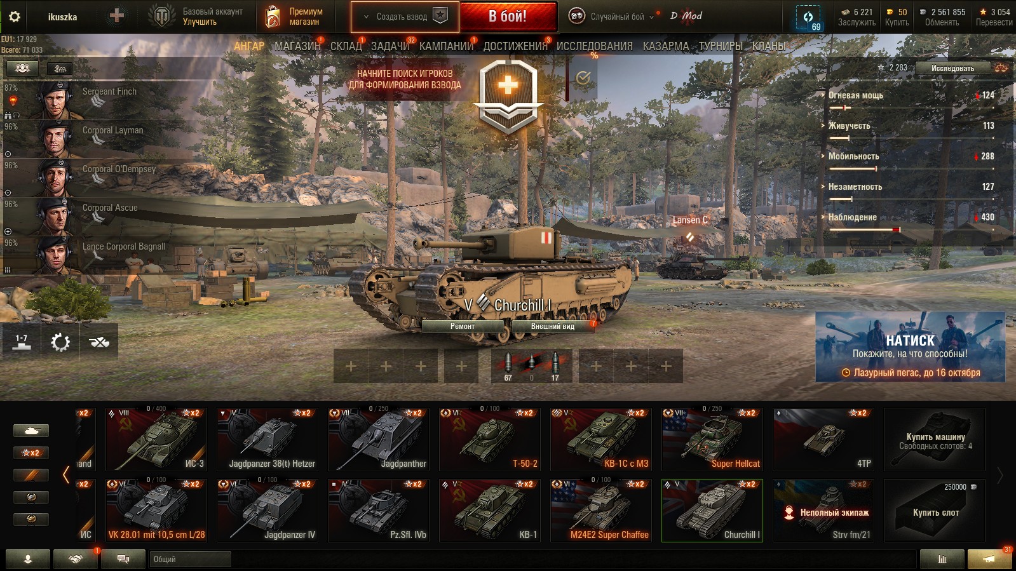Viewport: 1016px width, 571px height.
Task: Click the Ремонт button
Action: (463, 326)
